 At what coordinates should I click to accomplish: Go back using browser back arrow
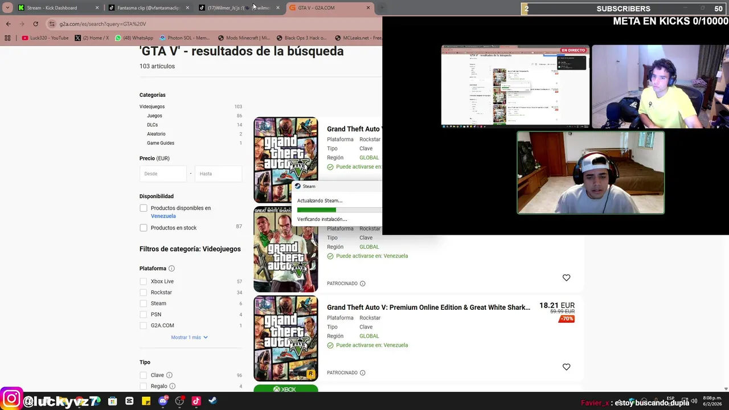(x=8, y=24)
